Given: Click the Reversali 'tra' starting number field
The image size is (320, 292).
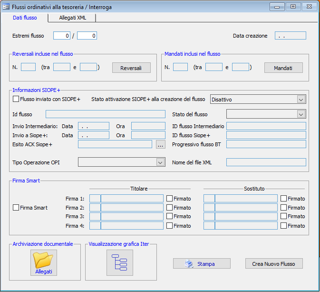Looking at the screenshot, I should click(x=62, y=67).
